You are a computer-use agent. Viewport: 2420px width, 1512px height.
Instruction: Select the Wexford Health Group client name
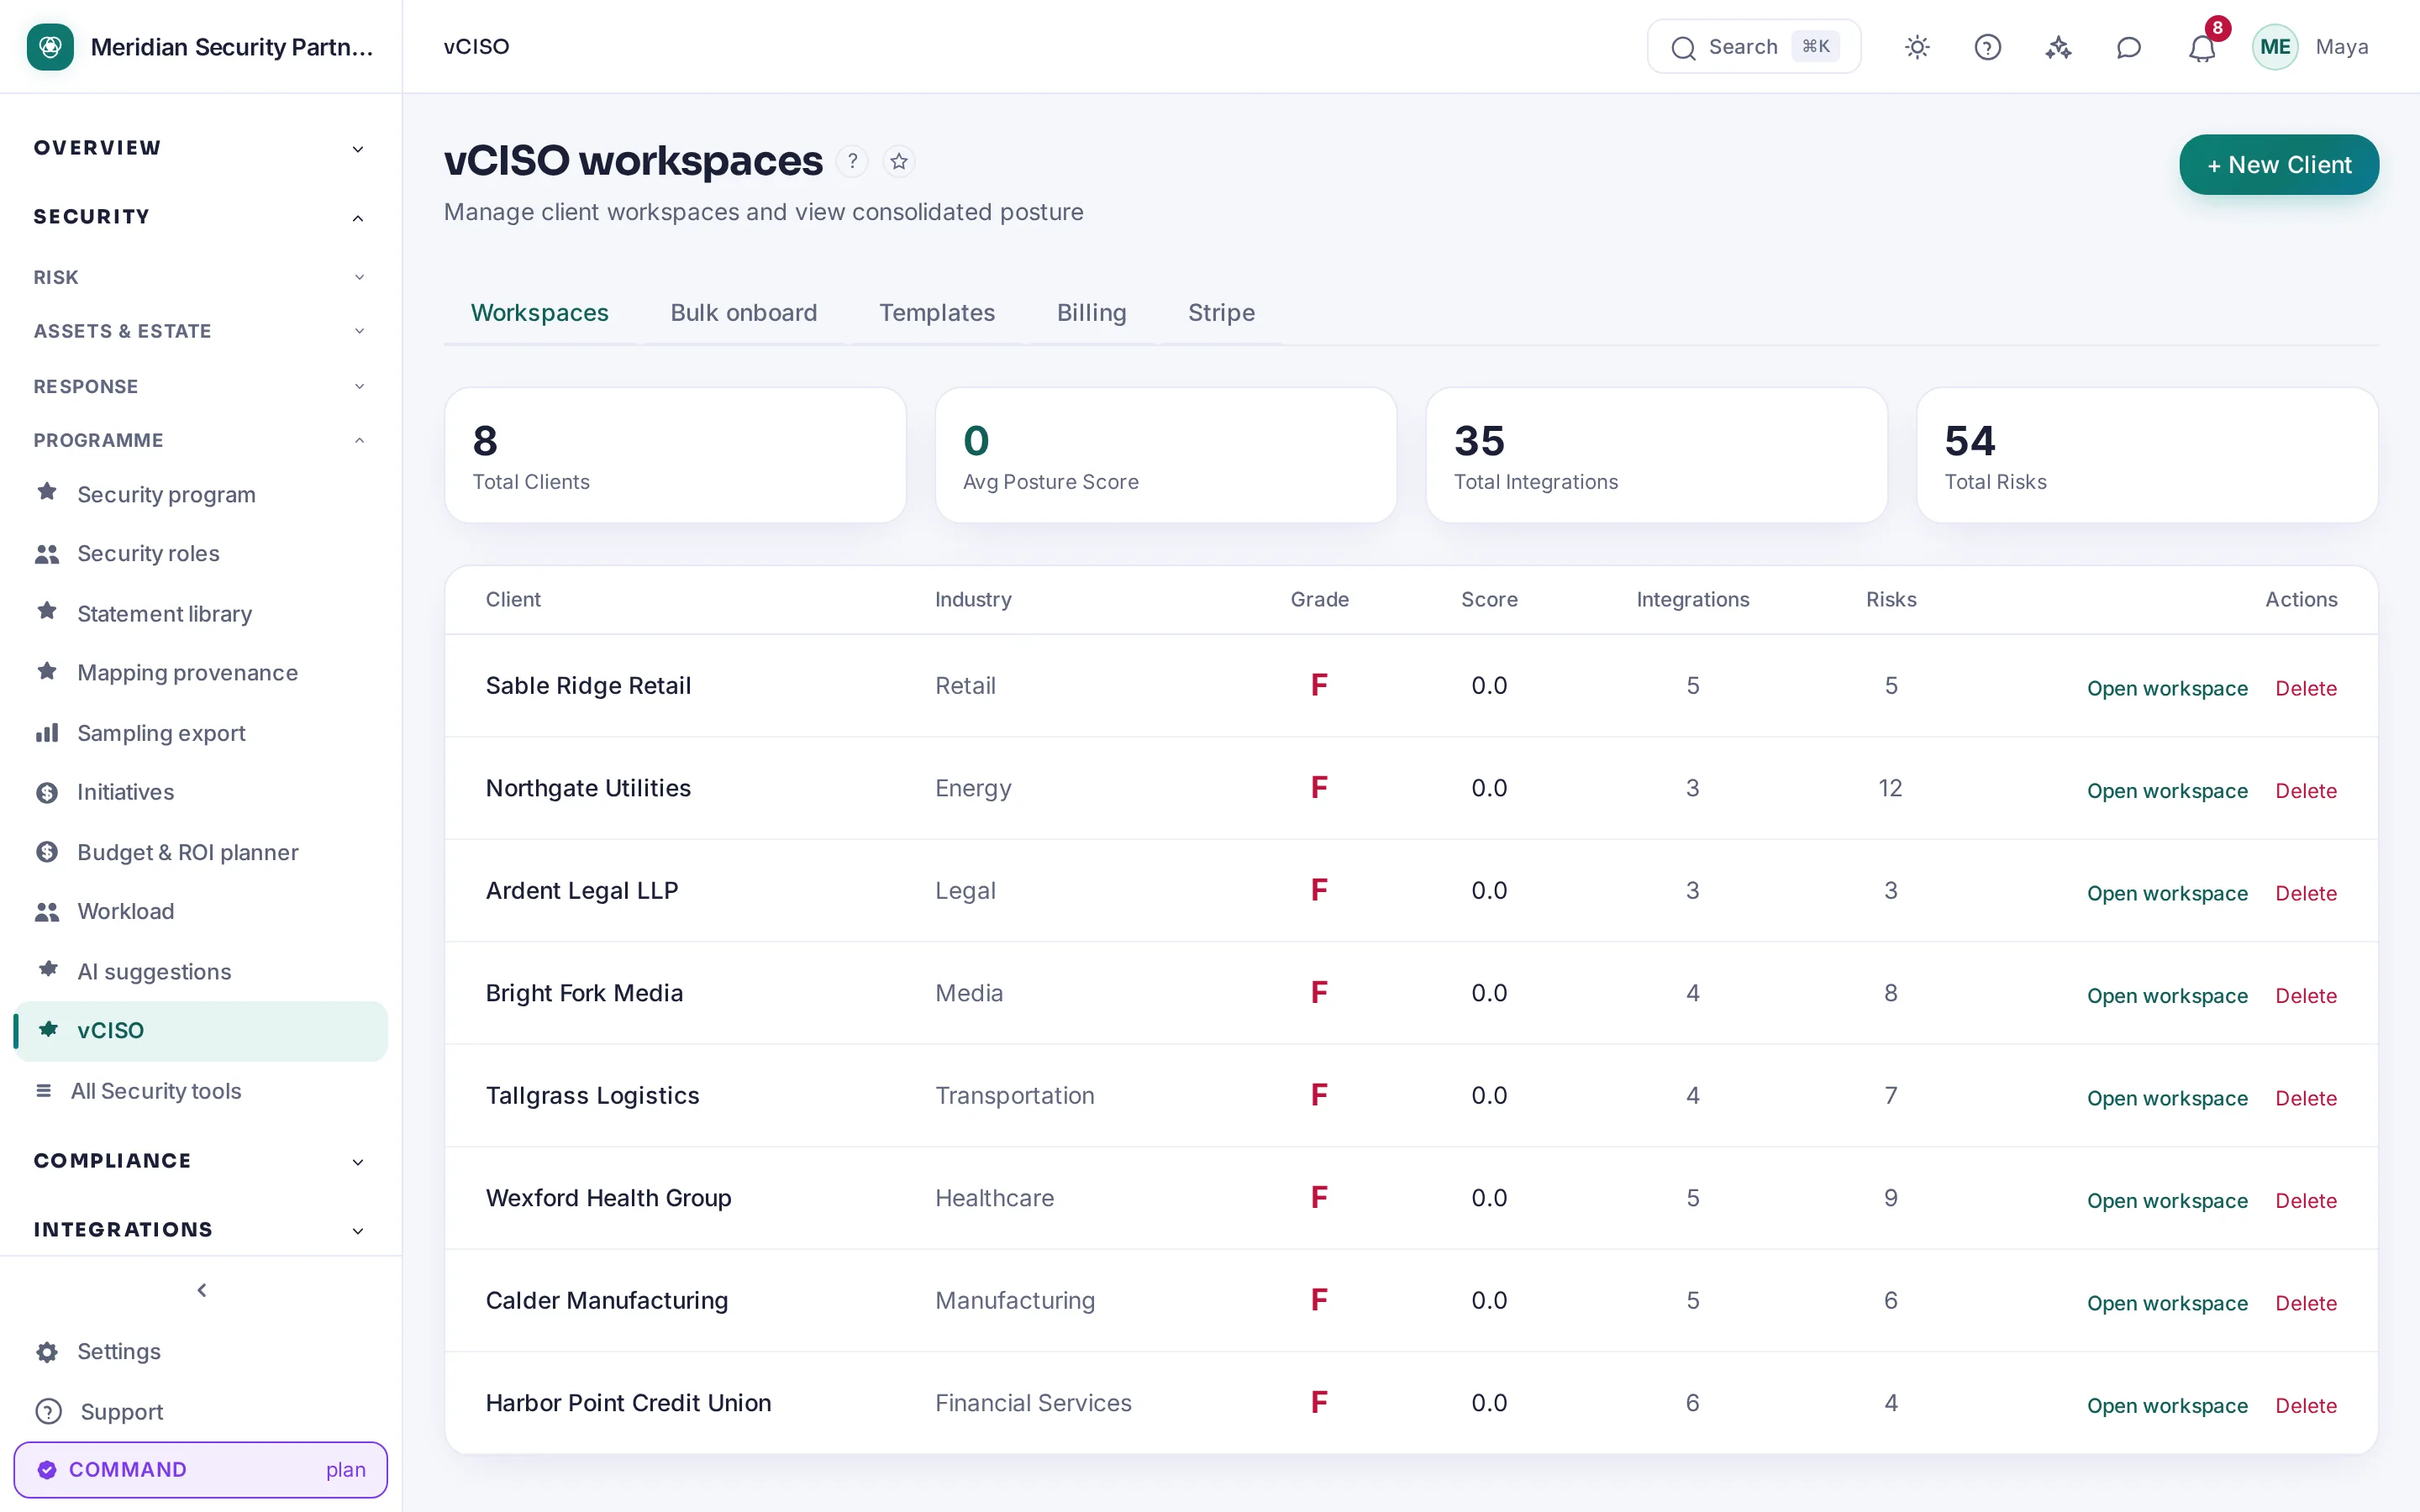tap(608, 1198)
